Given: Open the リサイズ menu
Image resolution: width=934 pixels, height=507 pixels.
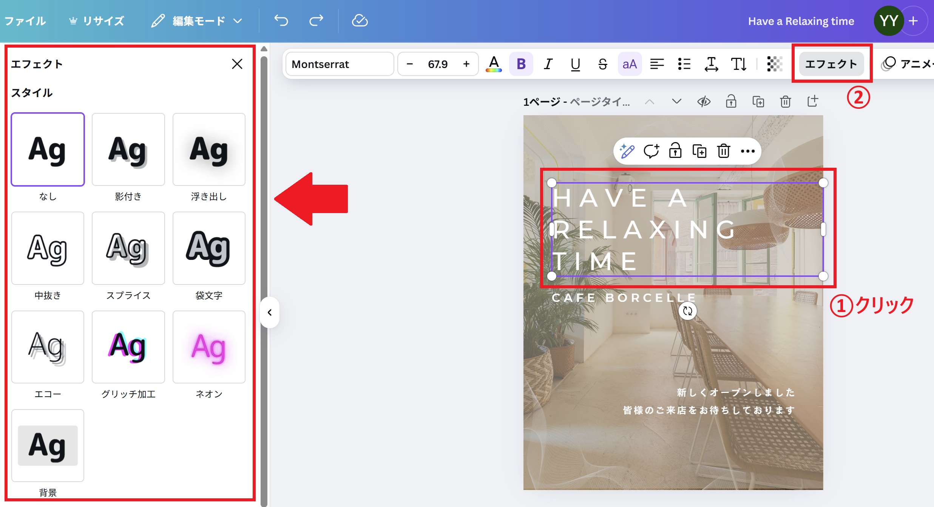Looking at the screenshot, I should (97, 21).
